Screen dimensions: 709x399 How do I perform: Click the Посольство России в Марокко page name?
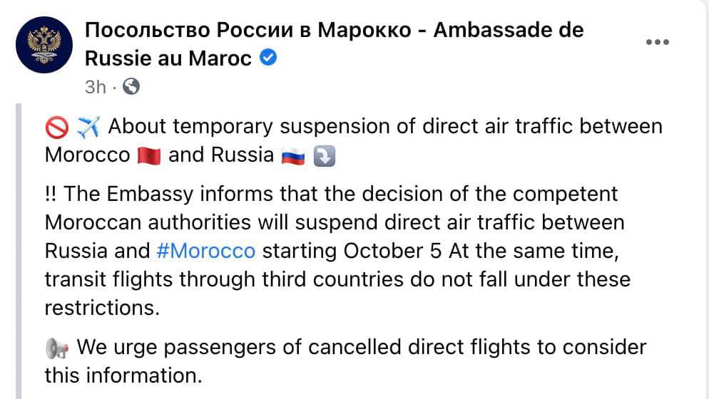point(248,30)
